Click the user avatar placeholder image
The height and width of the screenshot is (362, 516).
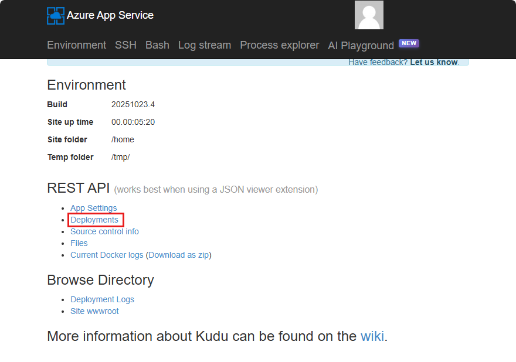pyautogui.click(x=369, y=15)
